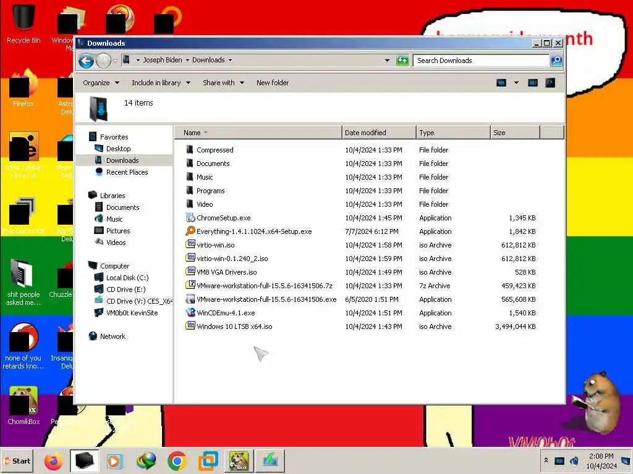
Task: Select Computer in the navigation pane
Action: click(114, 266)
